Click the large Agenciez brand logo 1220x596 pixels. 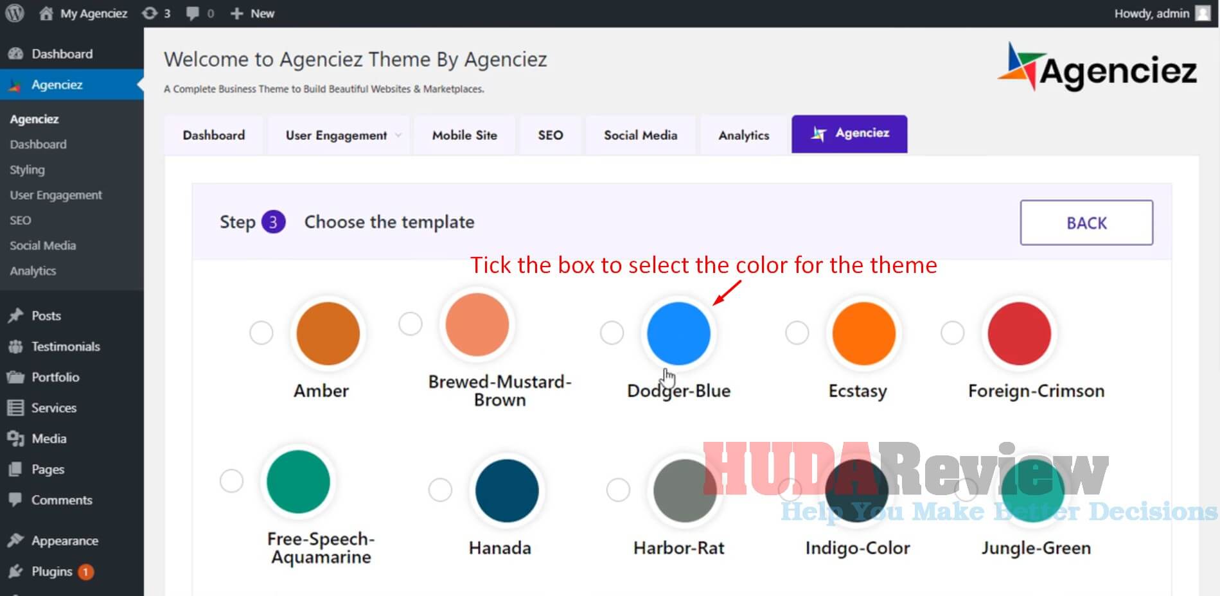1097,67
